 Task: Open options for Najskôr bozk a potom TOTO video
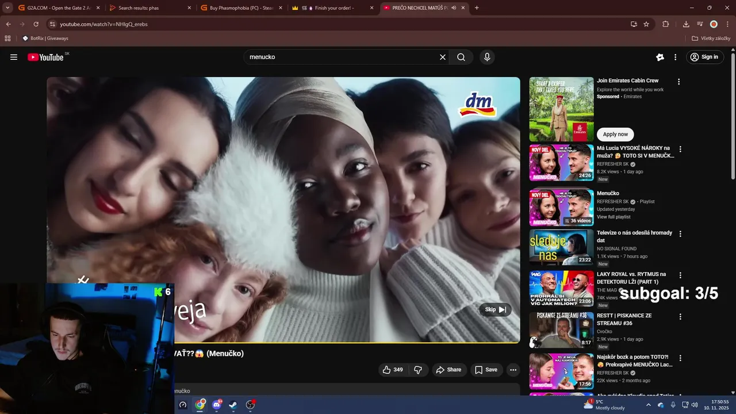click(680, 358)
